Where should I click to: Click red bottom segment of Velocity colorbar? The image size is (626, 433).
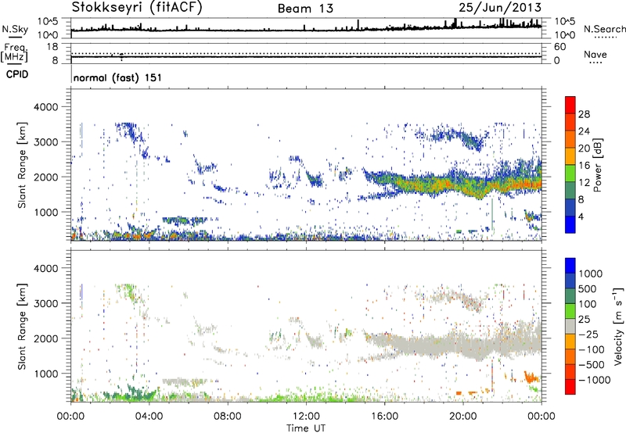570,387
